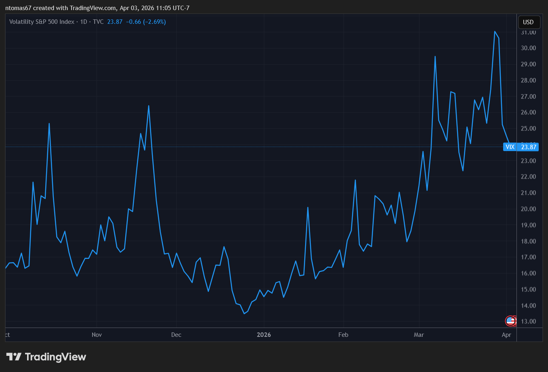Select the 2026 year marker on time axis
The image size is (548, 372).
click(x=263, y=335)
